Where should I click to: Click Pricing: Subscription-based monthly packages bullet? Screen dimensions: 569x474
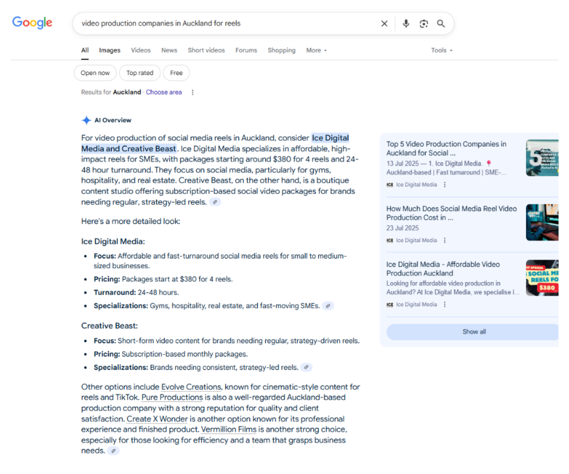(x=171, y=354)
